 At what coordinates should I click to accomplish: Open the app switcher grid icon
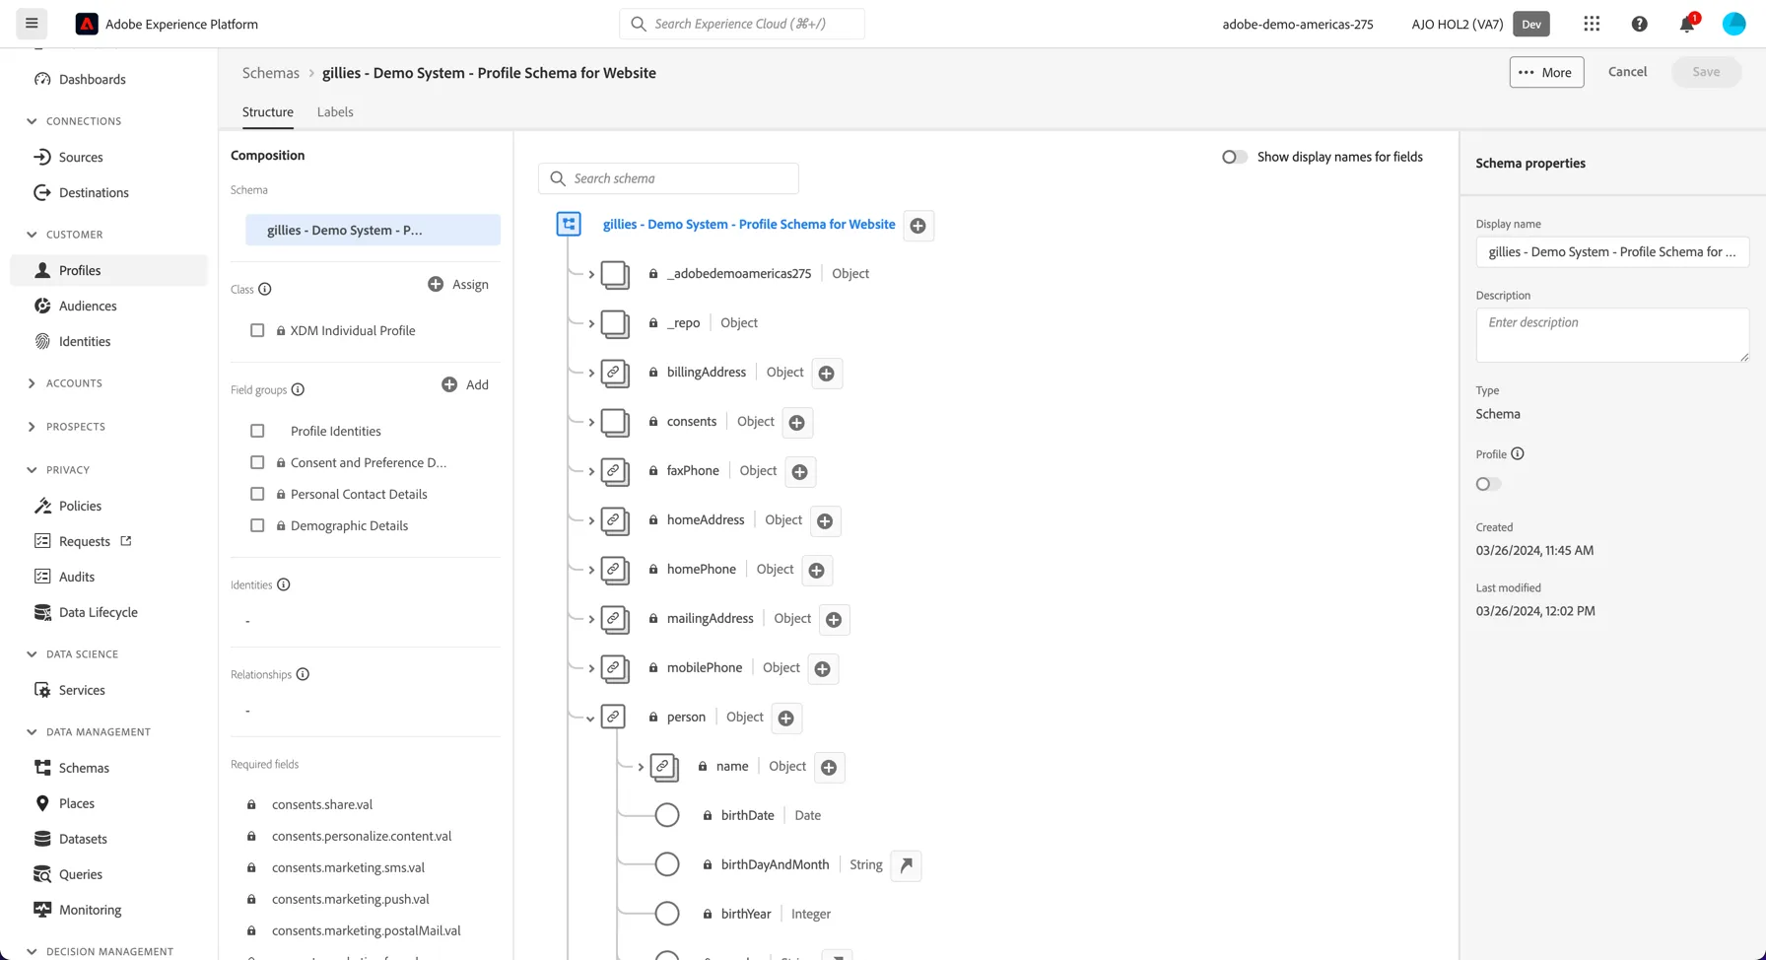pos(1592,24)
